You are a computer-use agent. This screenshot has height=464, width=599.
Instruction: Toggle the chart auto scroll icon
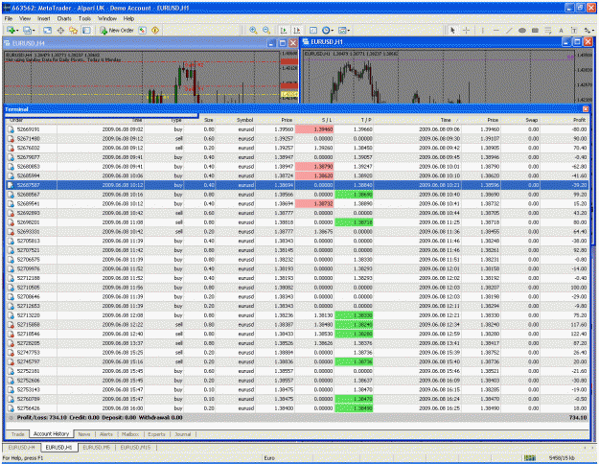[284, 30]
